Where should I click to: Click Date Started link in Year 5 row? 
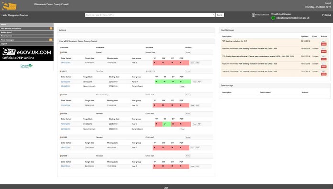(x=66, y=63)
